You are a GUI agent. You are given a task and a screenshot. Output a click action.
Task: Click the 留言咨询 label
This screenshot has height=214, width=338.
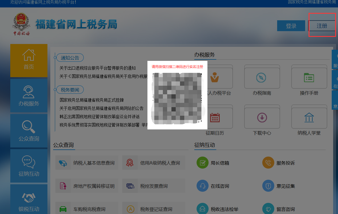click(x=286, y=209)
